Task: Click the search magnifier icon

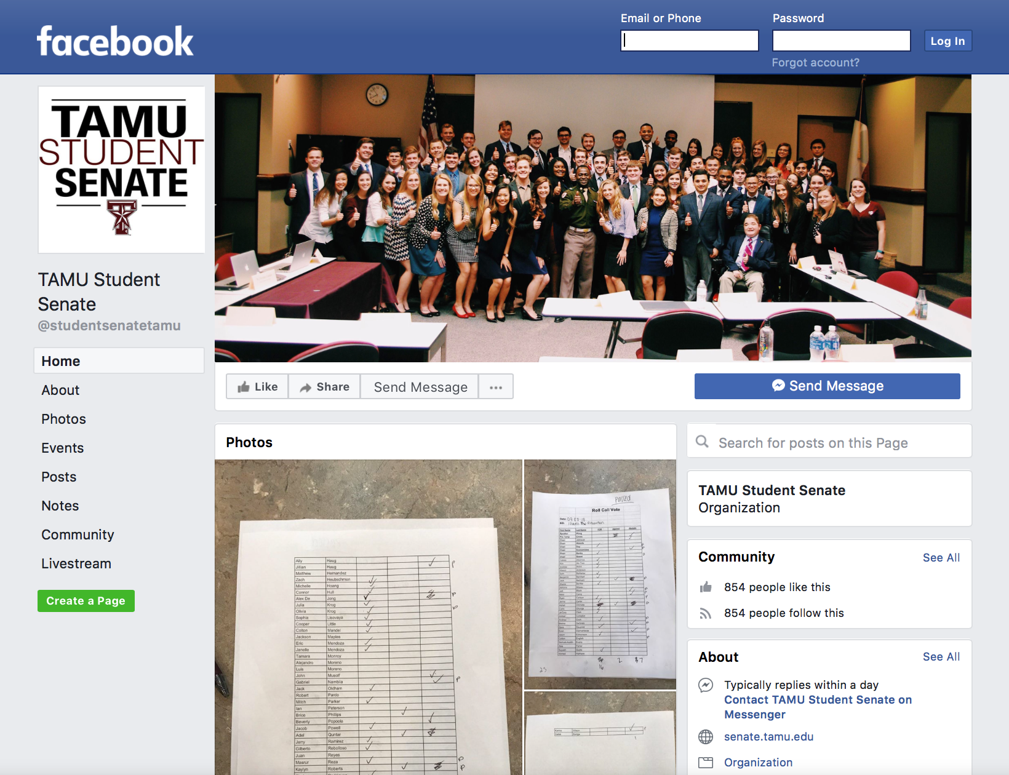Action: click(x=702, y=442)
